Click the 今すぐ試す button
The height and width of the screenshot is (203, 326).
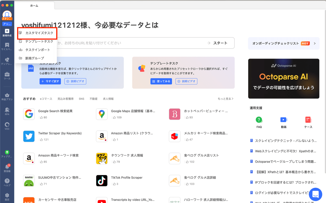[x=50, y=81]
